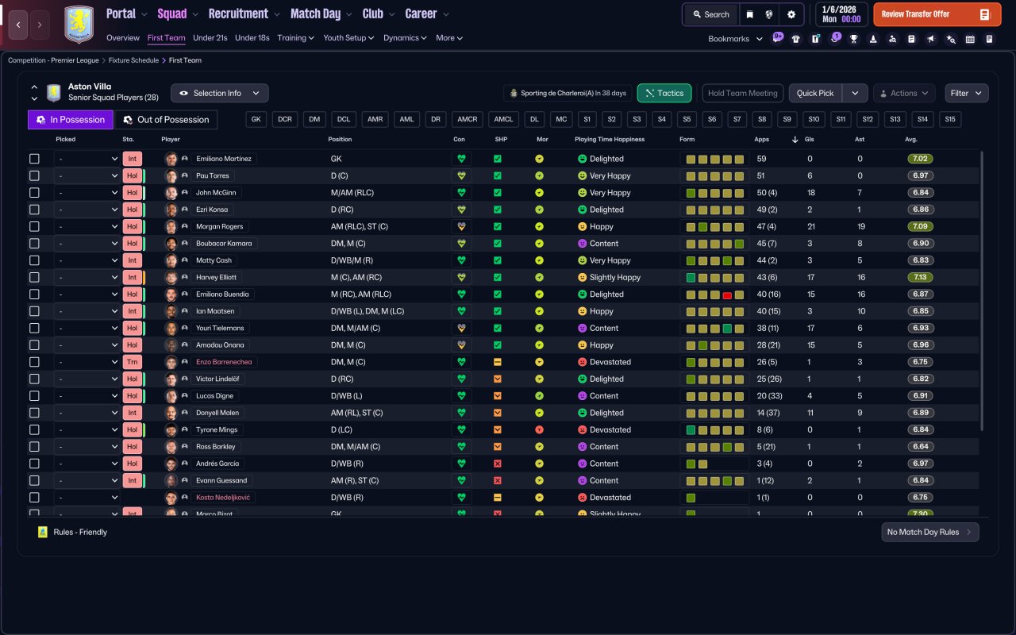The width and height of the screenshot is (1016, 635).
Task: Click Andrés García's red X sharpness icon
Action: pyautogui.click(x=498, y=464)
